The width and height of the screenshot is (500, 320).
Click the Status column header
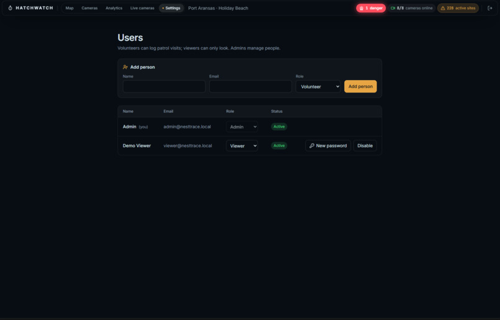click(277, 111)
